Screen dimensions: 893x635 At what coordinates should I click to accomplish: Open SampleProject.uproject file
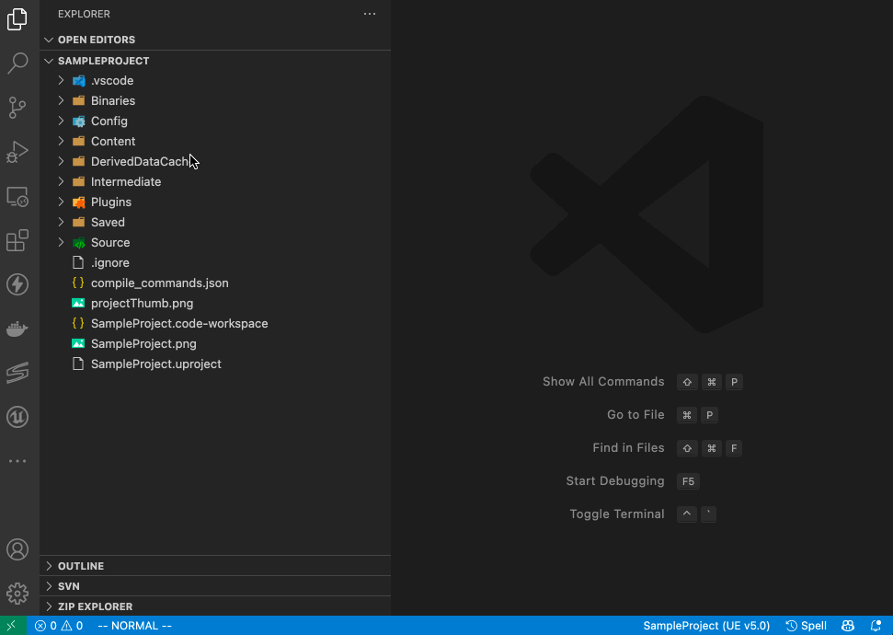pyautogui.click(x=215, y=364)
